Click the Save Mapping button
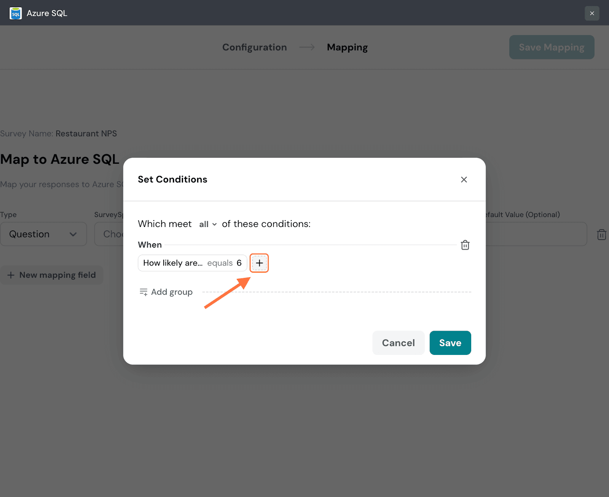This screenshot has height=497, width=609. [x=552, y=47]
